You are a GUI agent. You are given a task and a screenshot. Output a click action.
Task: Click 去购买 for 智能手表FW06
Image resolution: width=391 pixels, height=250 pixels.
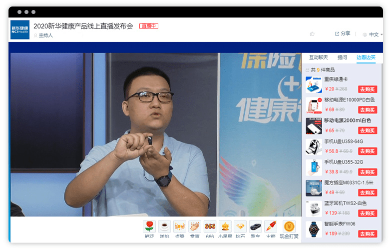(367, 233)
